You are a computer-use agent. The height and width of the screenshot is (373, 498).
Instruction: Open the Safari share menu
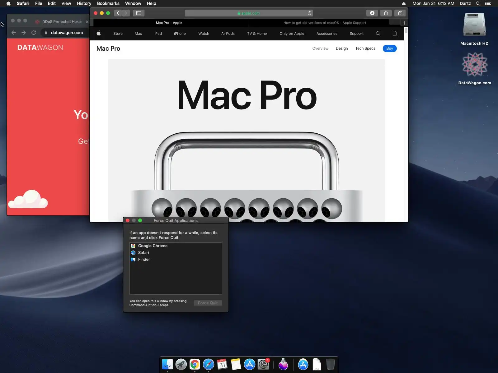[386, 13]
